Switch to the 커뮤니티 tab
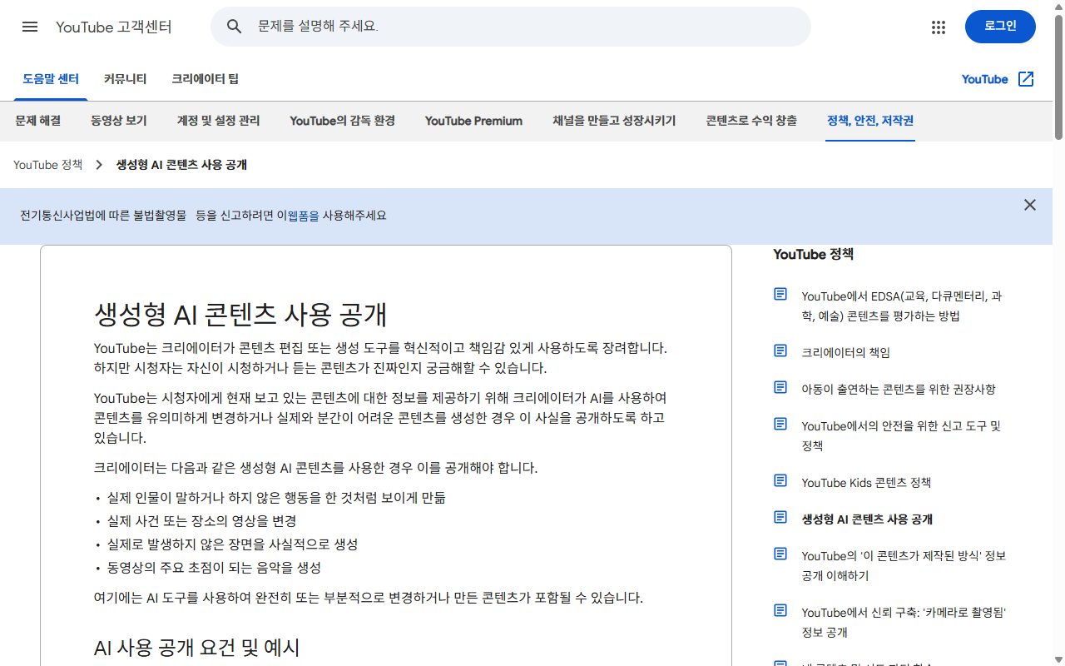 tap(125, 79)
